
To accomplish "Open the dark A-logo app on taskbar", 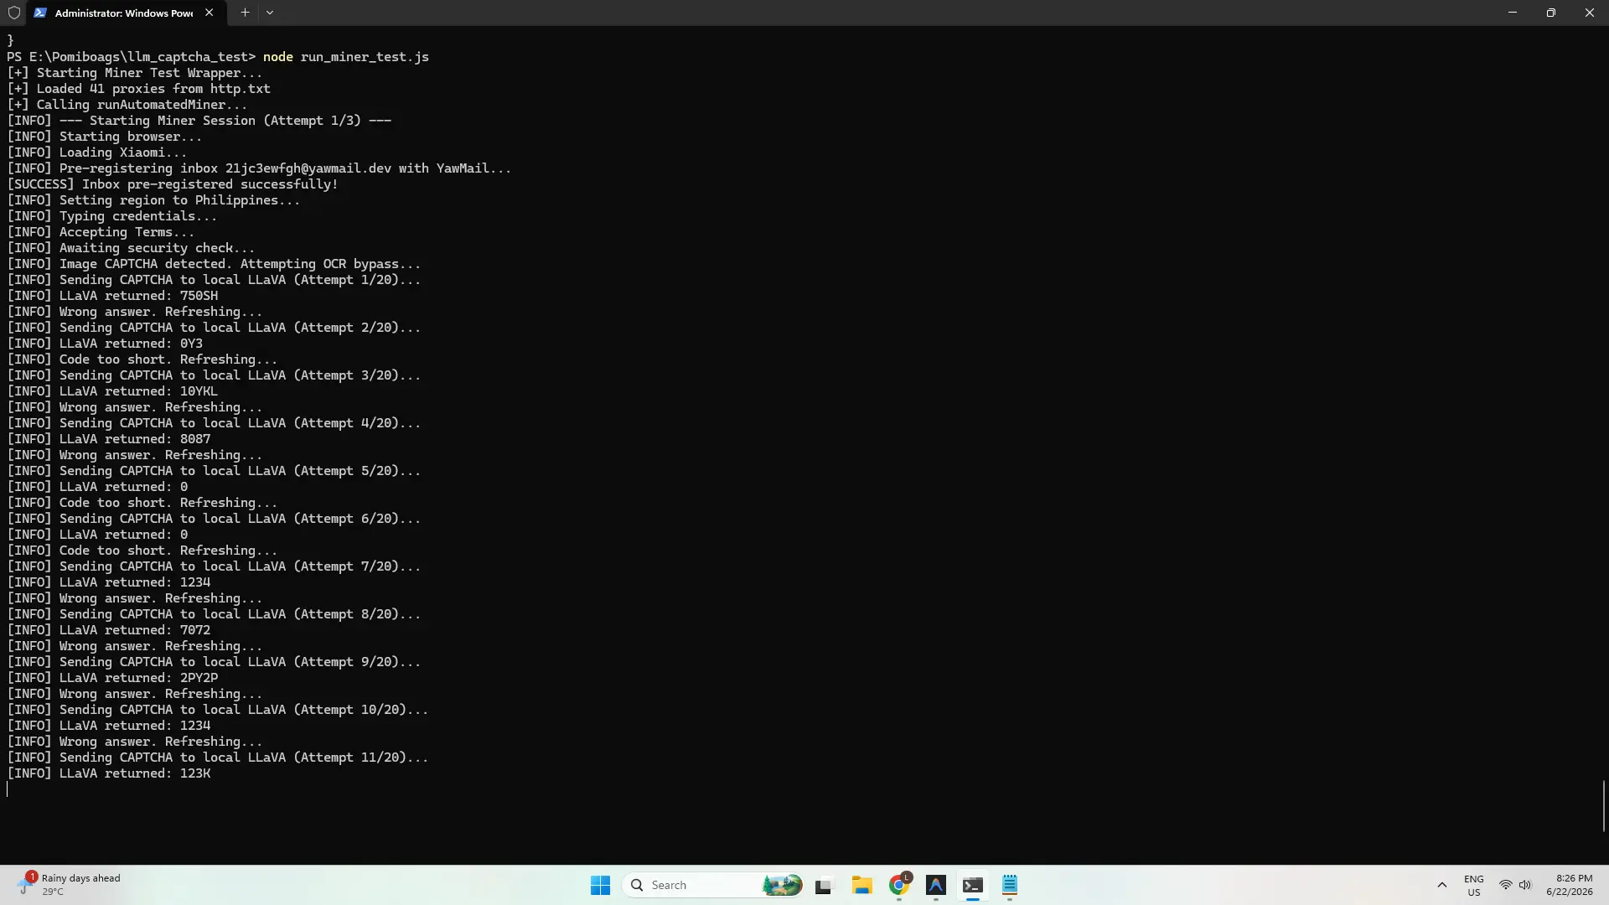I will [x=936, y=885].
